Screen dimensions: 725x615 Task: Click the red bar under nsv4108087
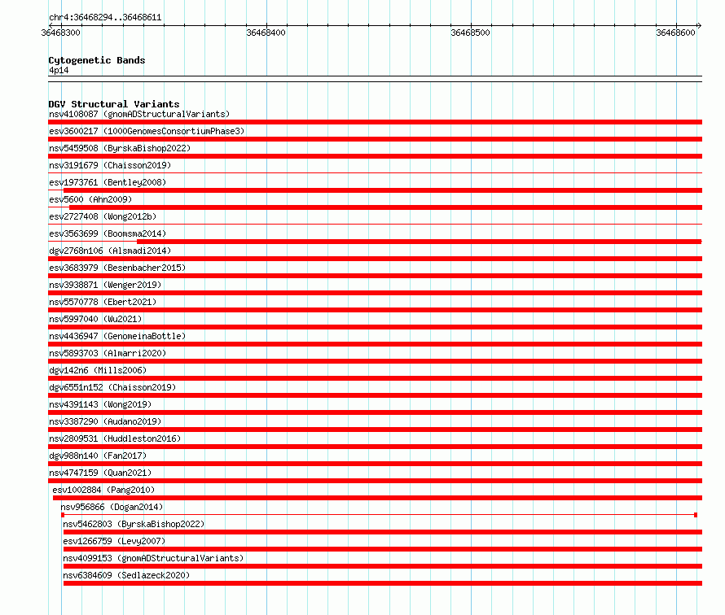click(x=375, y=122)
